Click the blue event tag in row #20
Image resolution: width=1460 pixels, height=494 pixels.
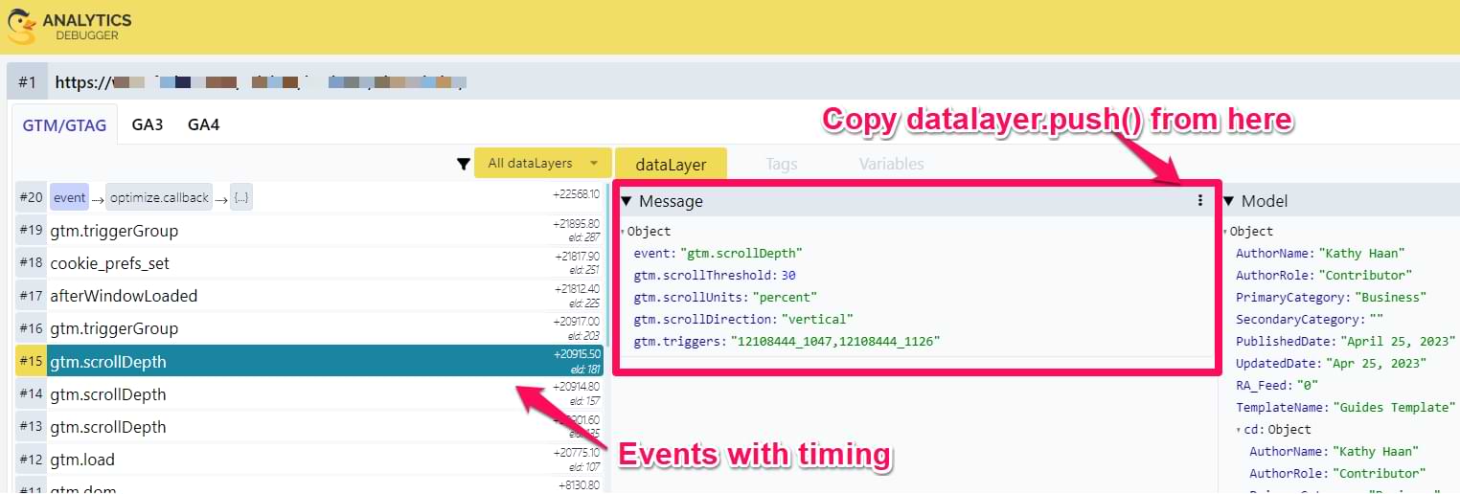(x=69, y=198)
